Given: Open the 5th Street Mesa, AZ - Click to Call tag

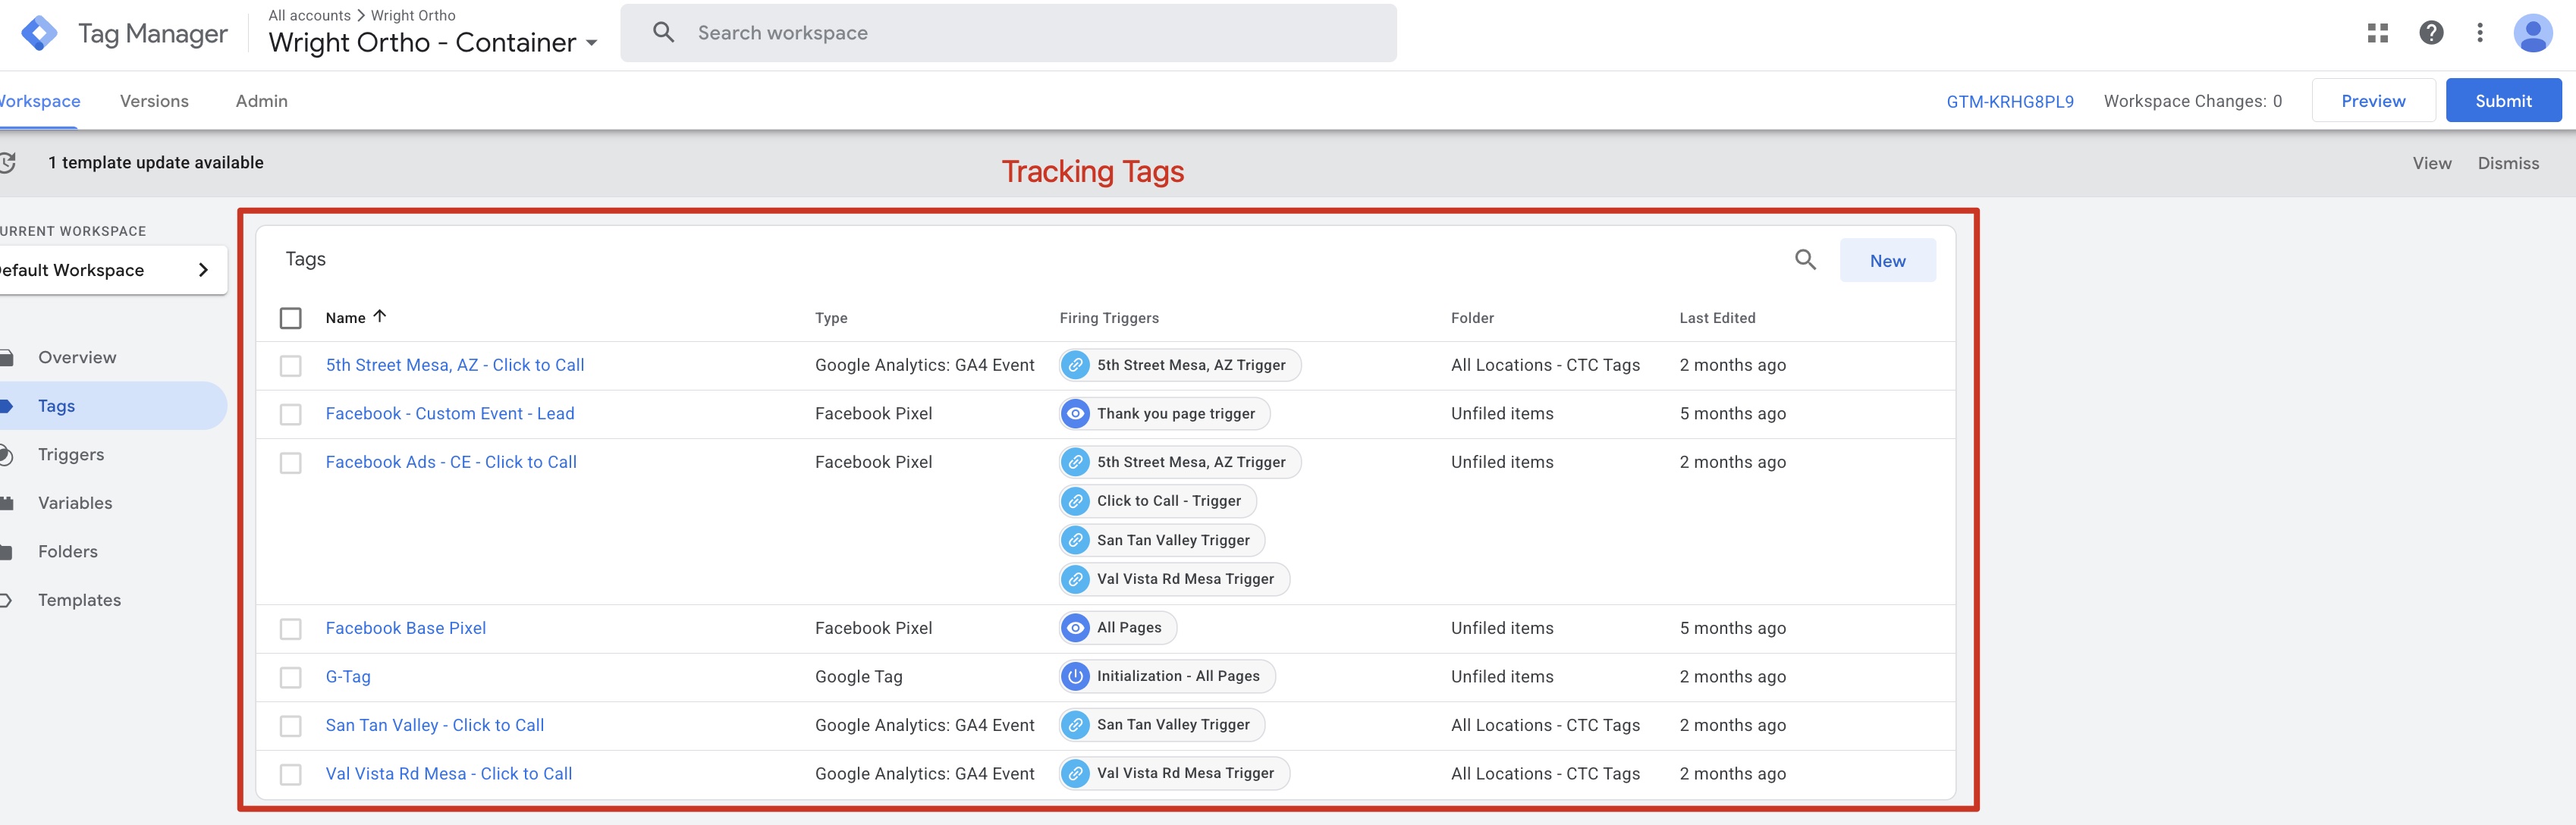Looking at the screenshot, I should tap(455, 365).
